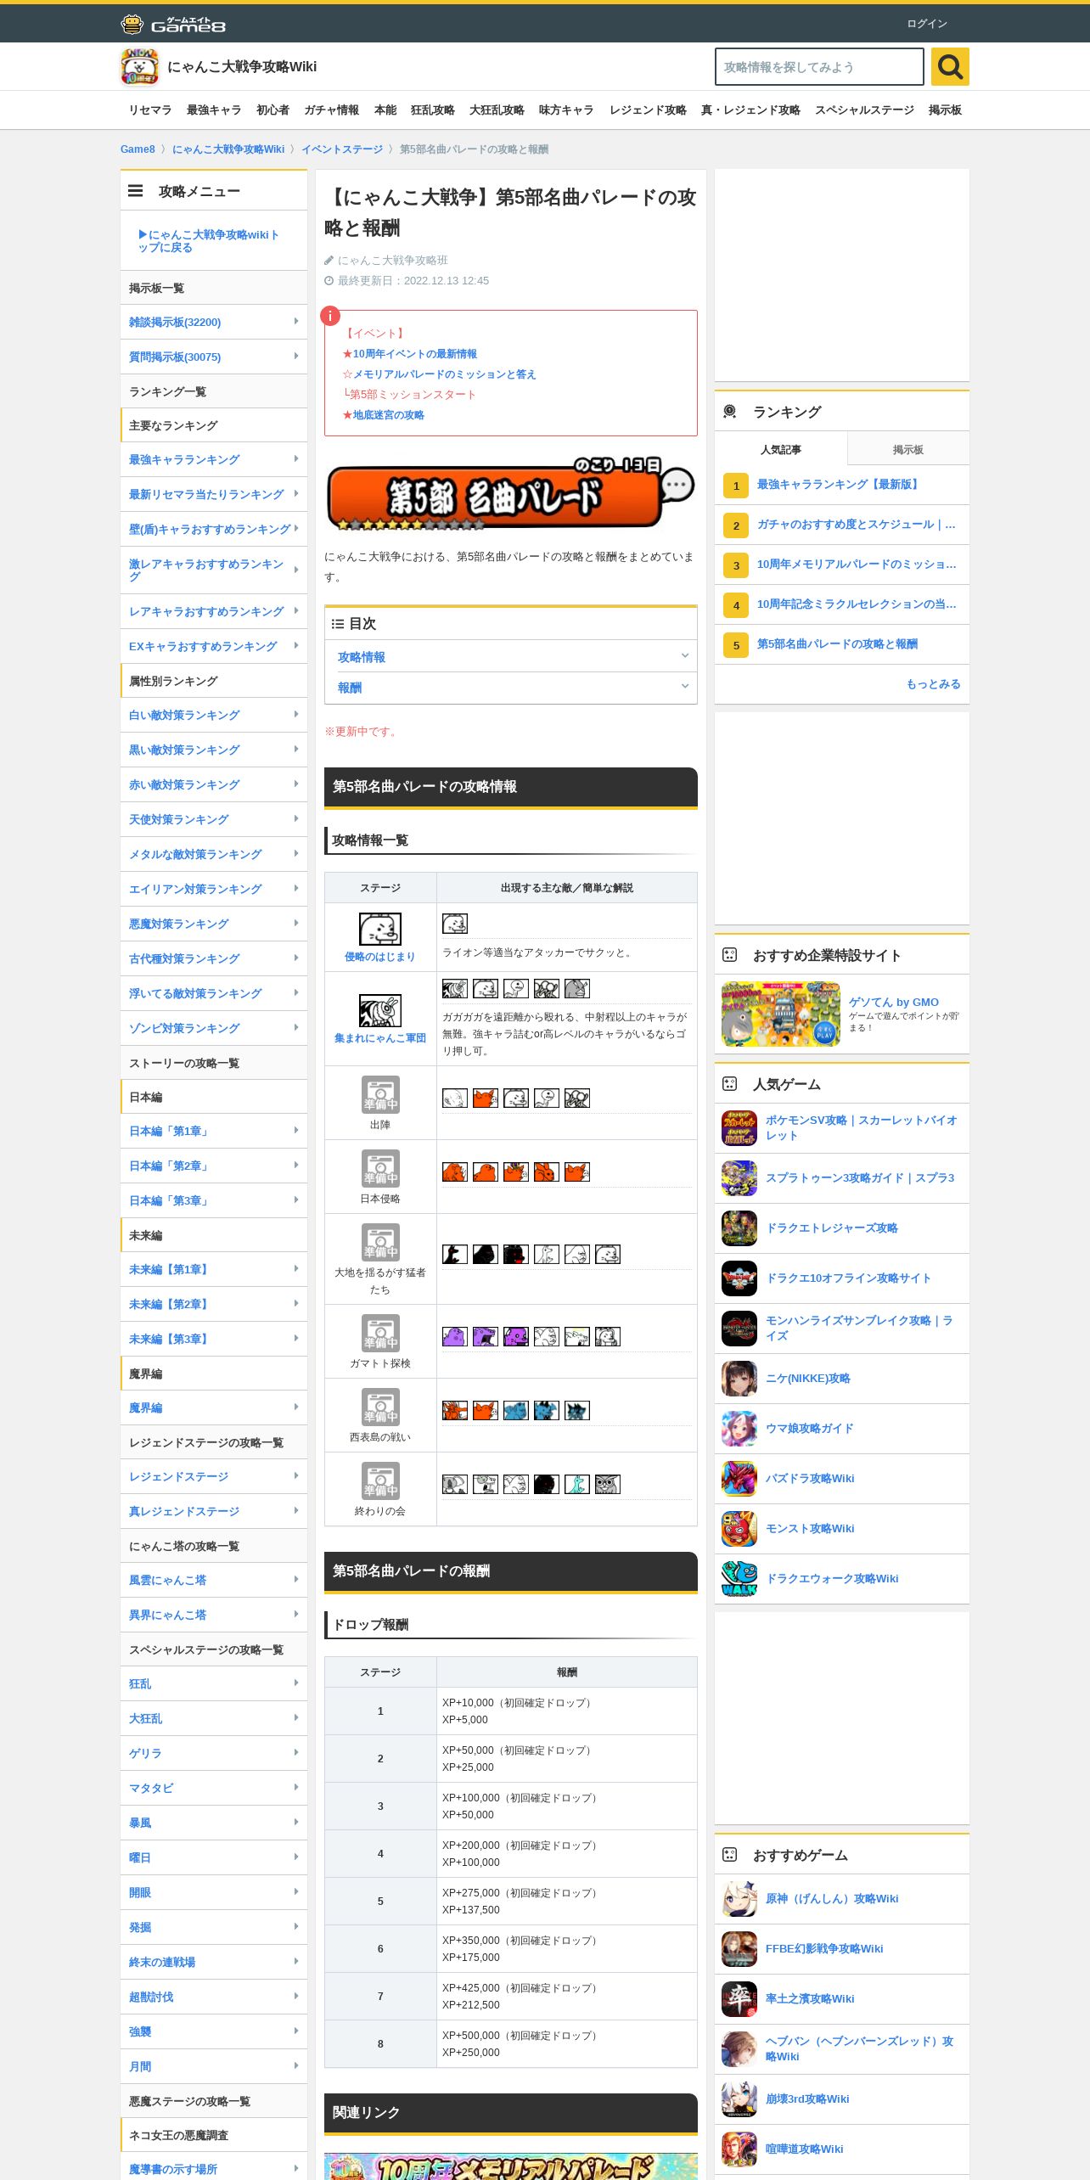Click the Game8 logo in header
The image size is (1090, 2180).
[173, 24]
